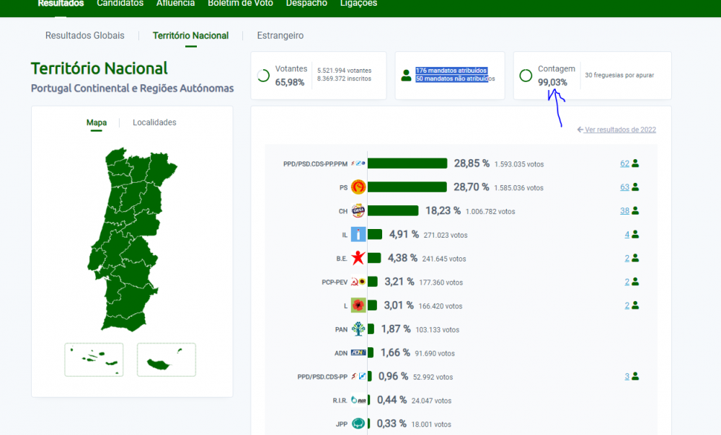Click the Contagem progress circle
The image size is (721, 435).
[526, 76]
